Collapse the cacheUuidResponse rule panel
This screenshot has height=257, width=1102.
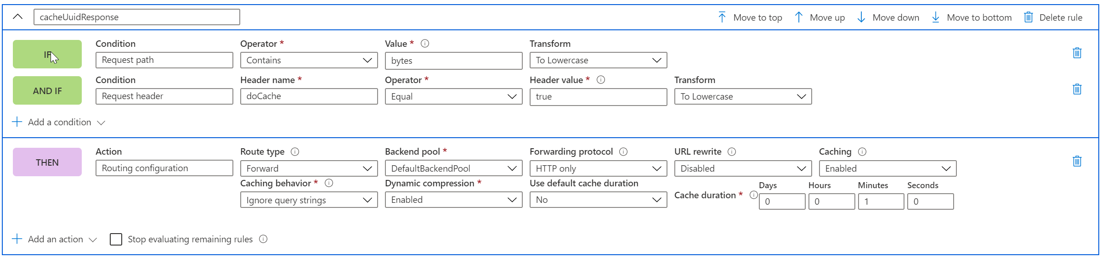[18, 17]
